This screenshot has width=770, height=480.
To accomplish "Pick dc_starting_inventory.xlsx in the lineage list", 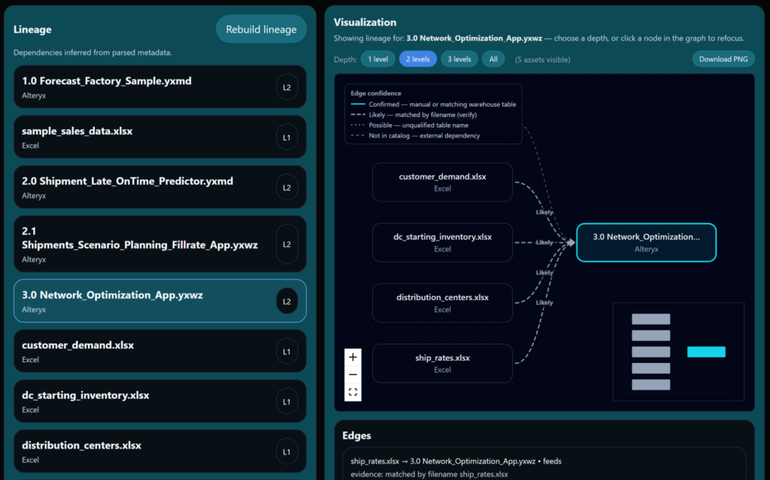I will point(160,401).
